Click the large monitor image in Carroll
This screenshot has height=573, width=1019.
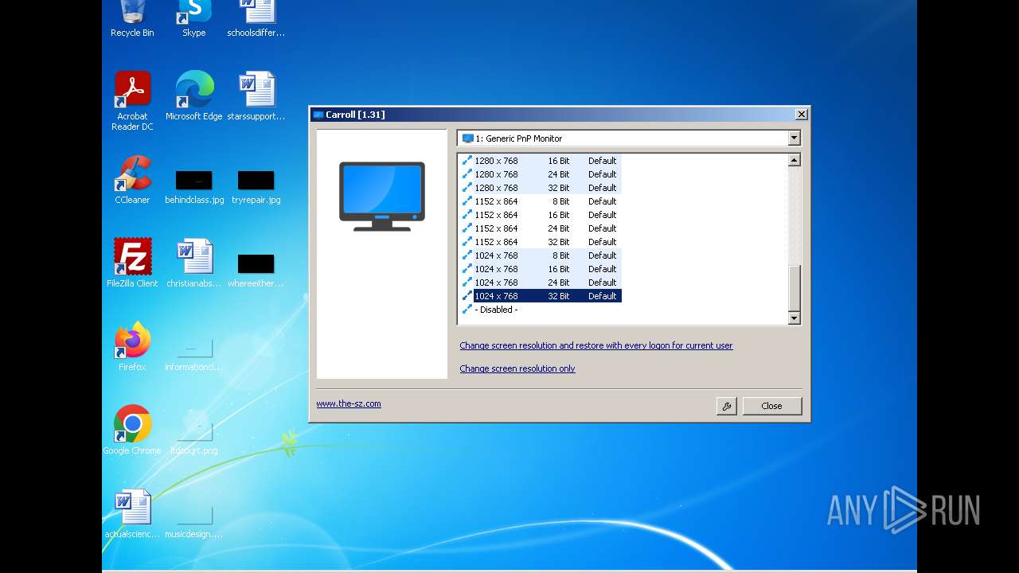pyautogui.click(x=382, y=196)
